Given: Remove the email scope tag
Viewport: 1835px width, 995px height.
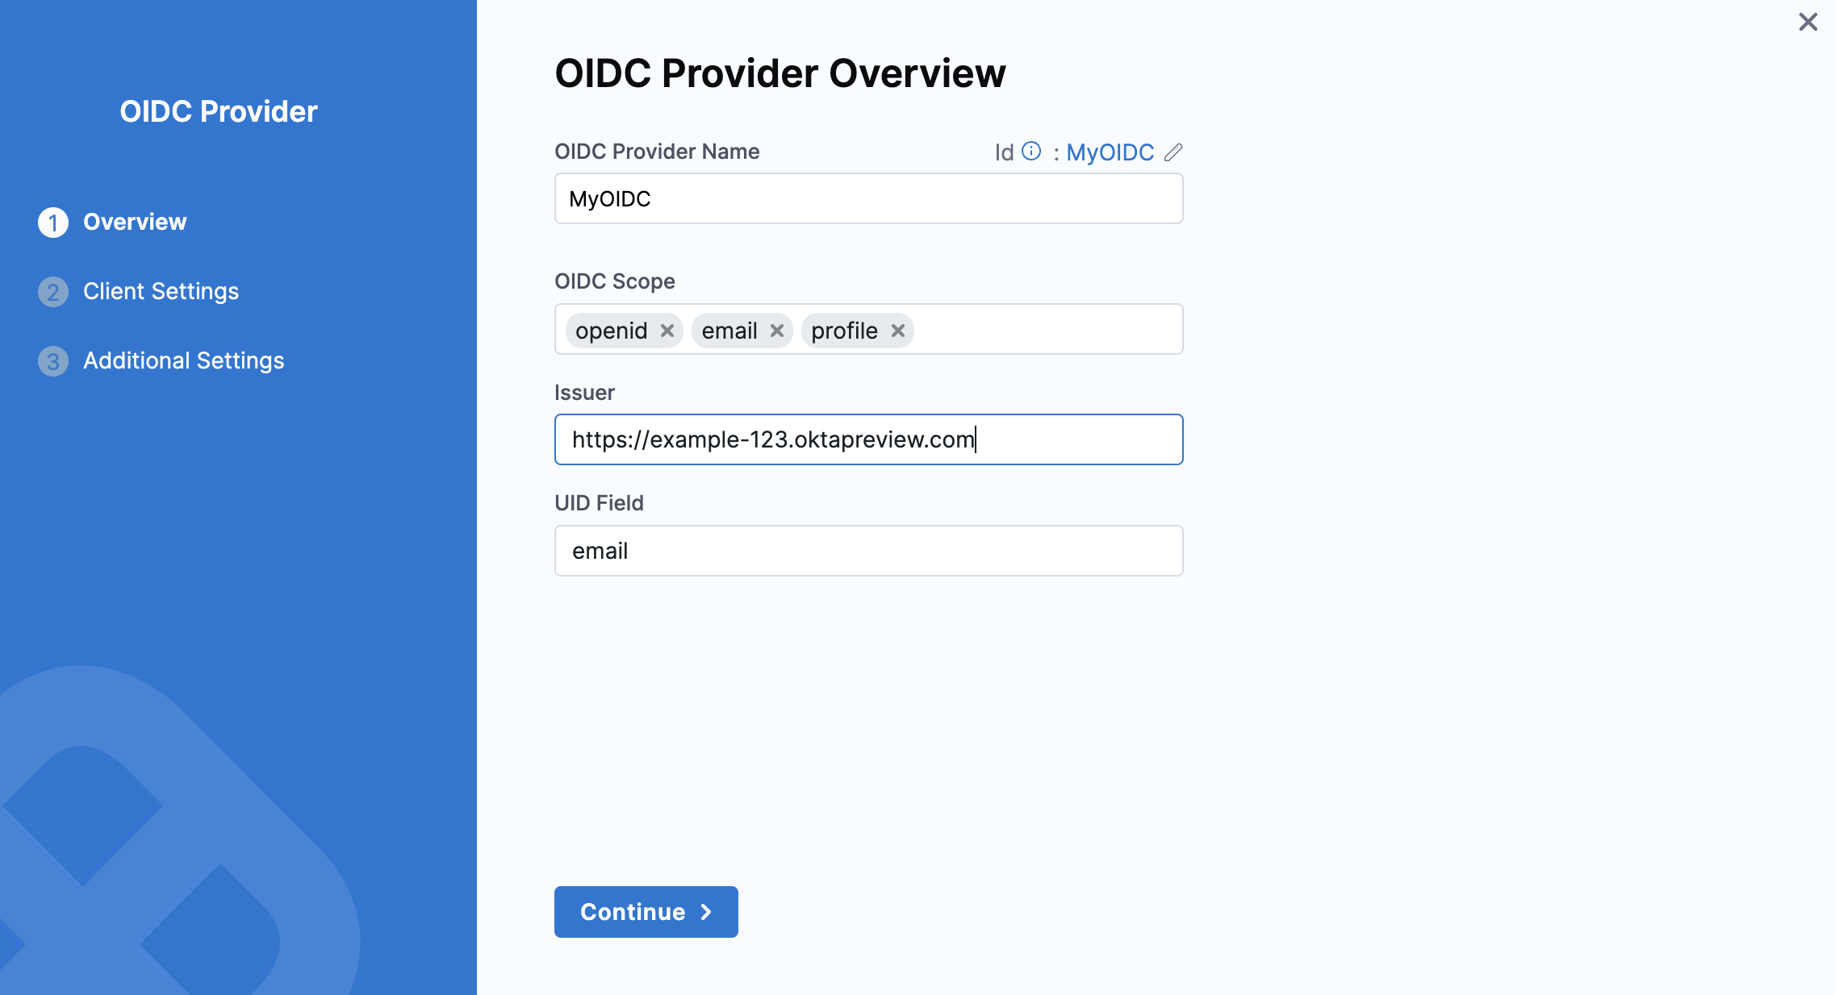Looking at the screenshot, I should [x=780, y=330].
